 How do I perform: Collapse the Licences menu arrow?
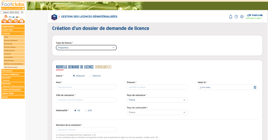coord(23,34)
